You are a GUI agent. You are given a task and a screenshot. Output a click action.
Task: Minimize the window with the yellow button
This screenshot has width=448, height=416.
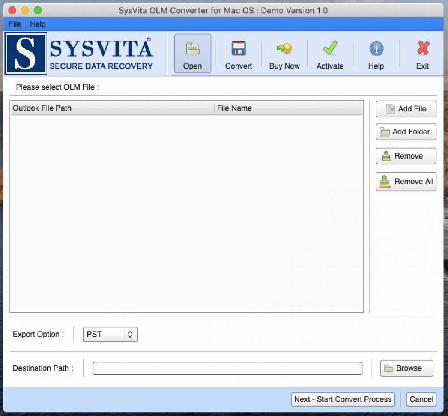pos(25,10)
